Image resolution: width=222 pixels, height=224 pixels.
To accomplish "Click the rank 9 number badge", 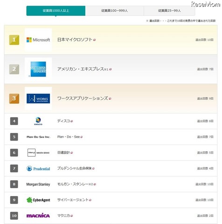I will 14,200.
